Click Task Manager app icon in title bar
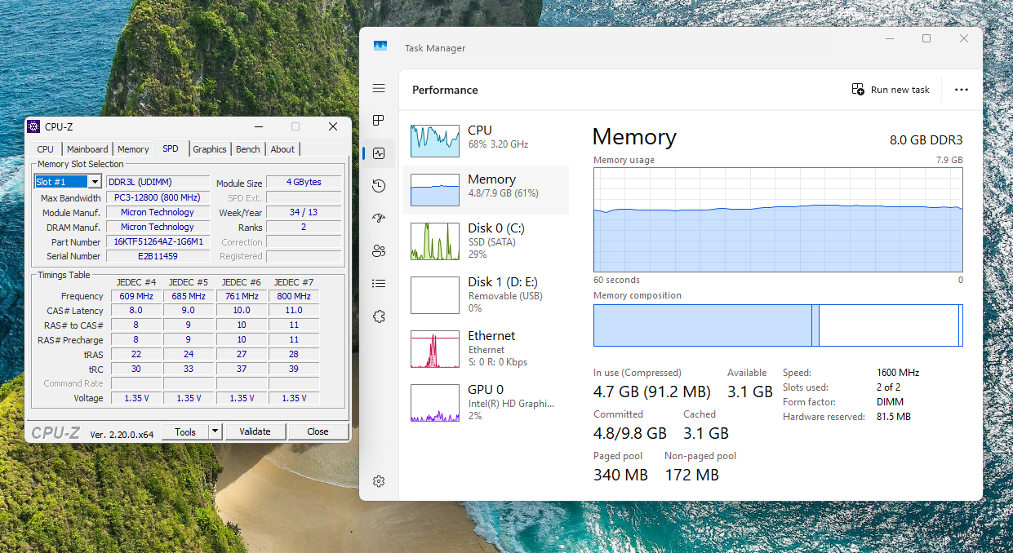 click(x=380, y=47)
